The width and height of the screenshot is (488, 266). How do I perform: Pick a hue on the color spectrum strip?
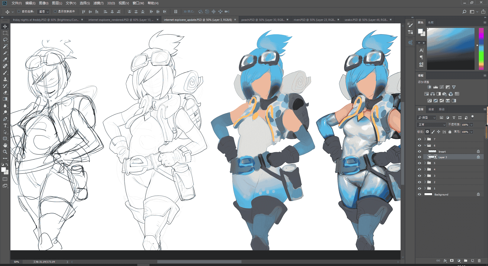pos(481,49)
